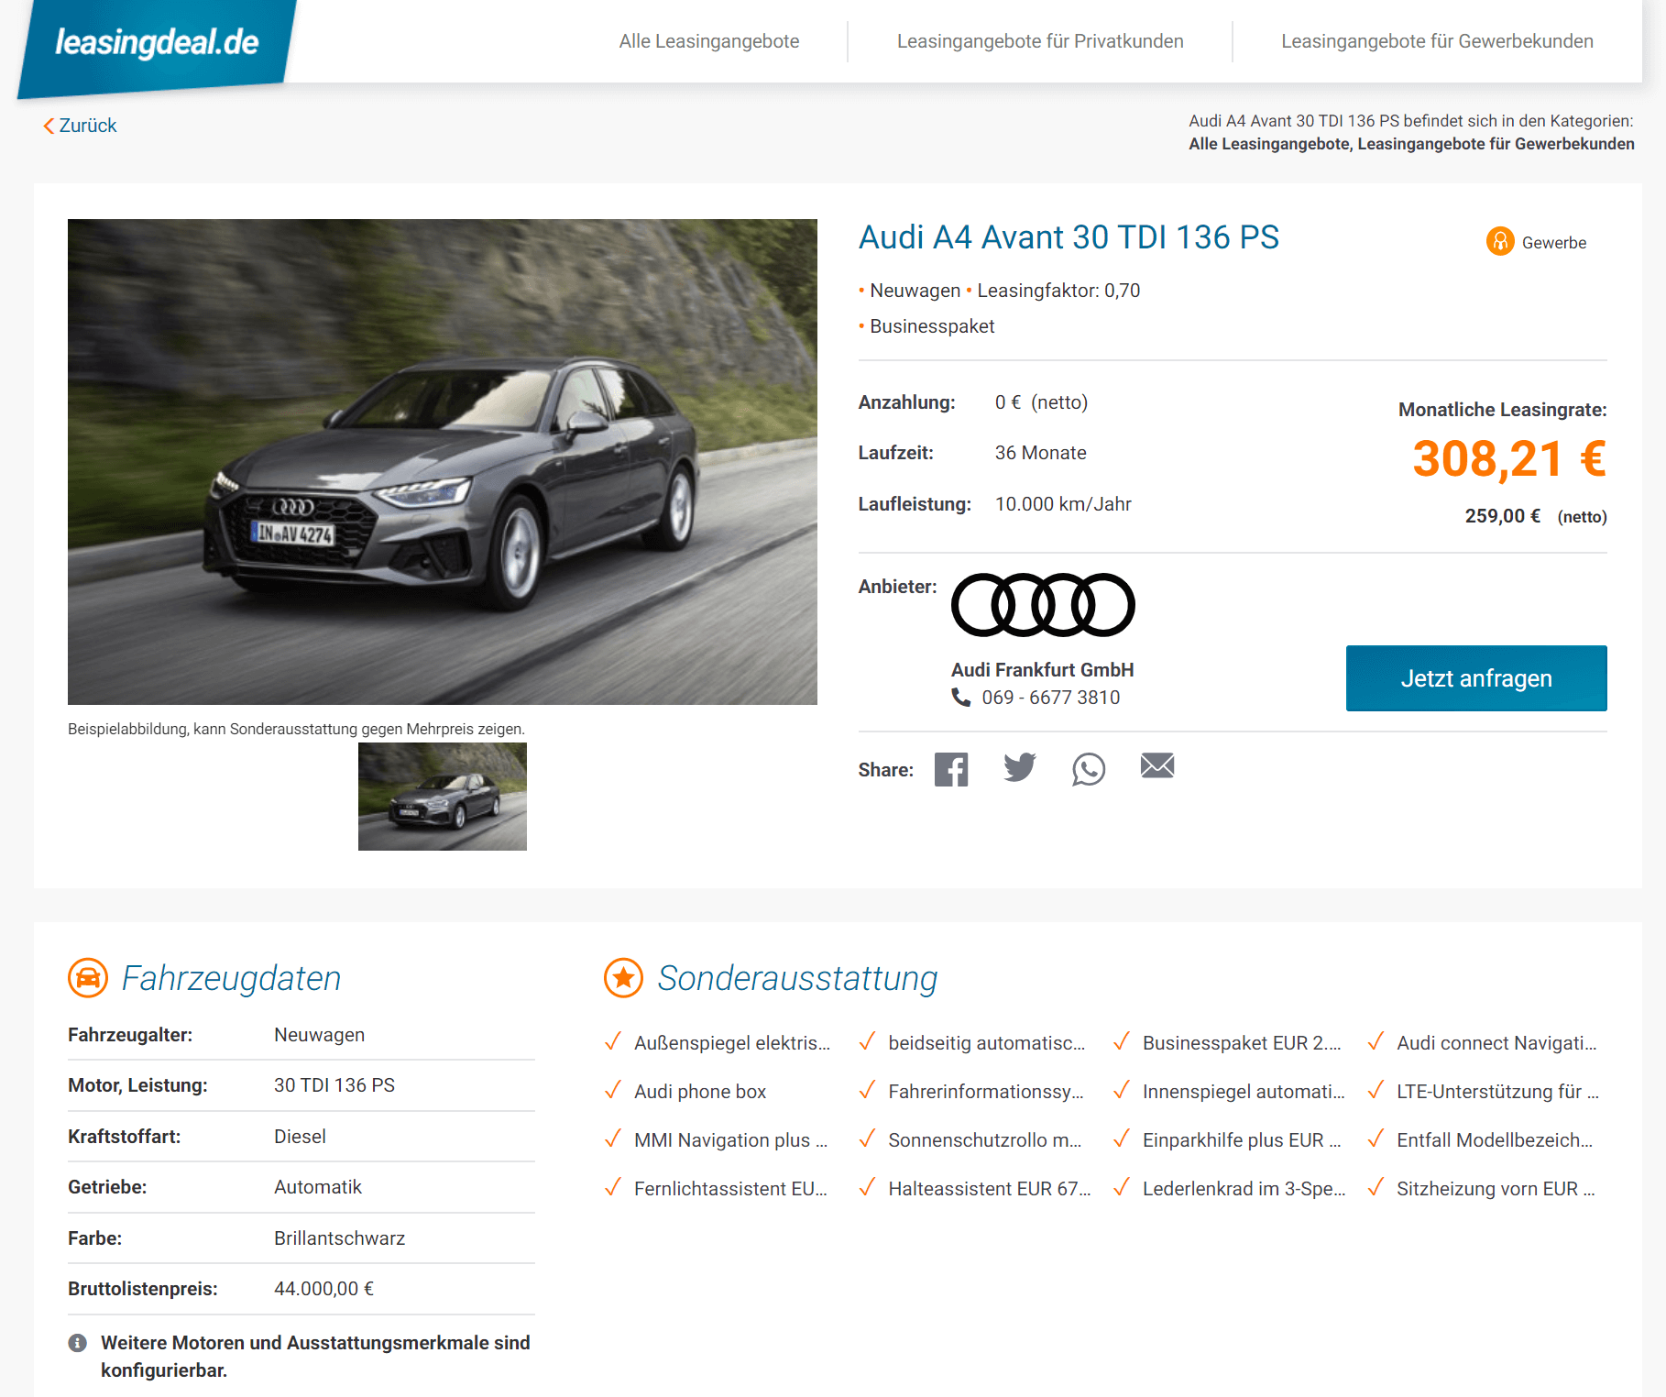Click the info icon beside Weitere Motoren
Image resolution: width=1666 pixels, height=1397 pixels.
tap(78, 1343)
